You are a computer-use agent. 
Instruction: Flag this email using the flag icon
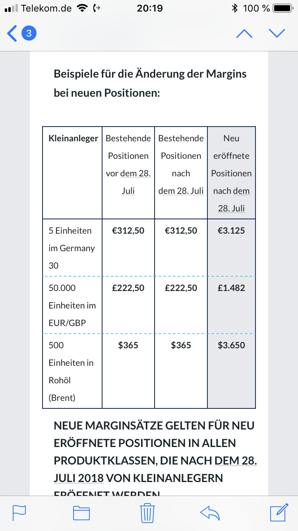19,513
